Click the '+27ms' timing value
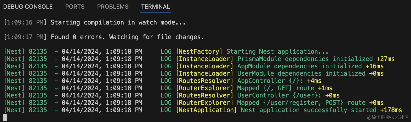Image resolution: width=411 pixels, height=122 pixels. [x=385, y=59]
